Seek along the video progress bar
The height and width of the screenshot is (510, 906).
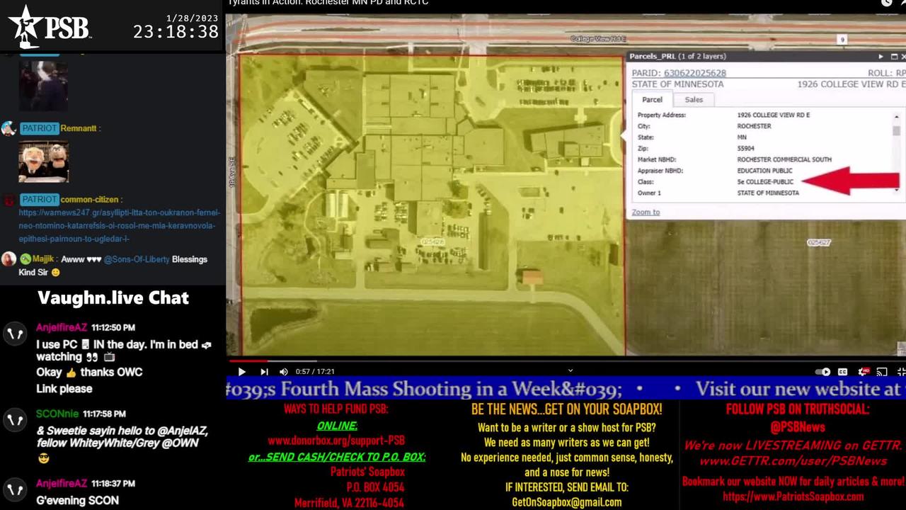pos(566,360)
